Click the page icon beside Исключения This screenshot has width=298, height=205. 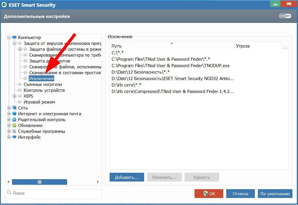coord(25,78)
